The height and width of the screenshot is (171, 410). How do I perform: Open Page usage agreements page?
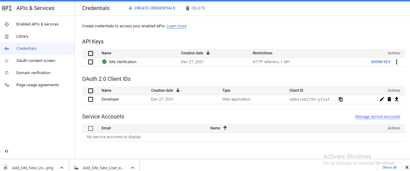(37, 85)
